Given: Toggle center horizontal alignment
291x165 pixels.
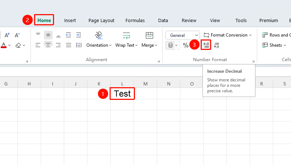Looking at the screenshot, I should click(x=48, y=45).
